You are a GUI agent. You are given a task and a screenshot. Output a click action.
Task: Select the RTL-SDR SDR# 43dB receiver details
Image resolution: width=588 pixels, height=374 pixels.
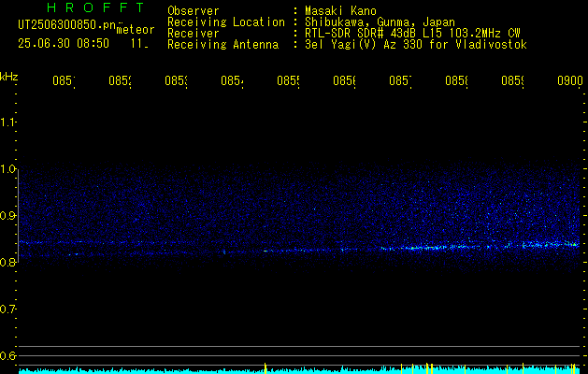pos(413,34)
